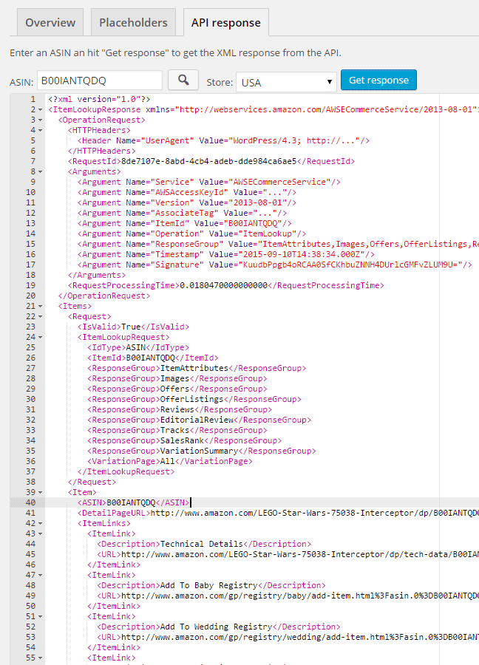Collapse HTTPHeaders fold arrow on line 4
Image resolution: width=479 pixels, height=665 pixels.
pyautogui.click(x=41, y=131)
